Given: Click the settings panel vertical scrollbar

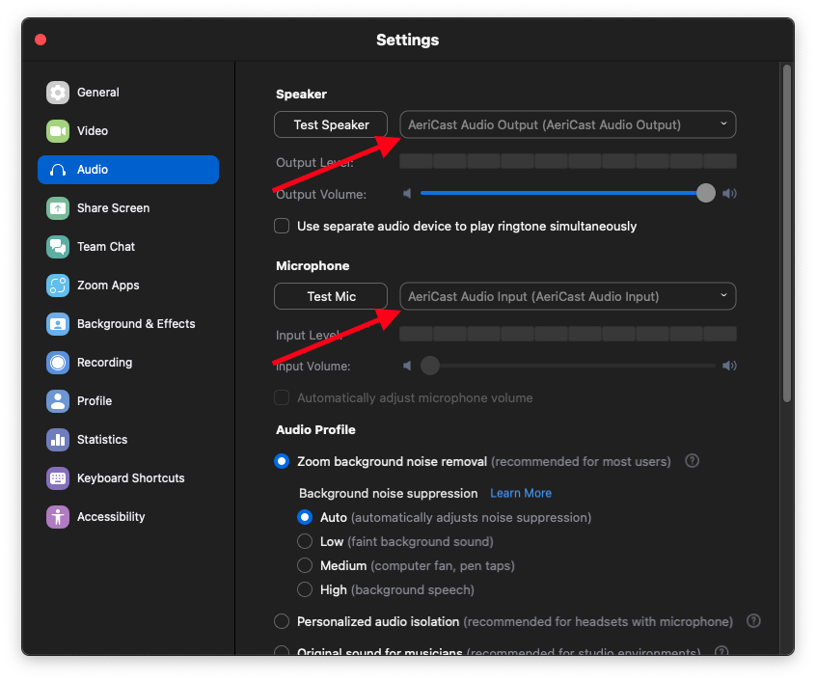Looking at the screenshot, I should click(787, 233).
